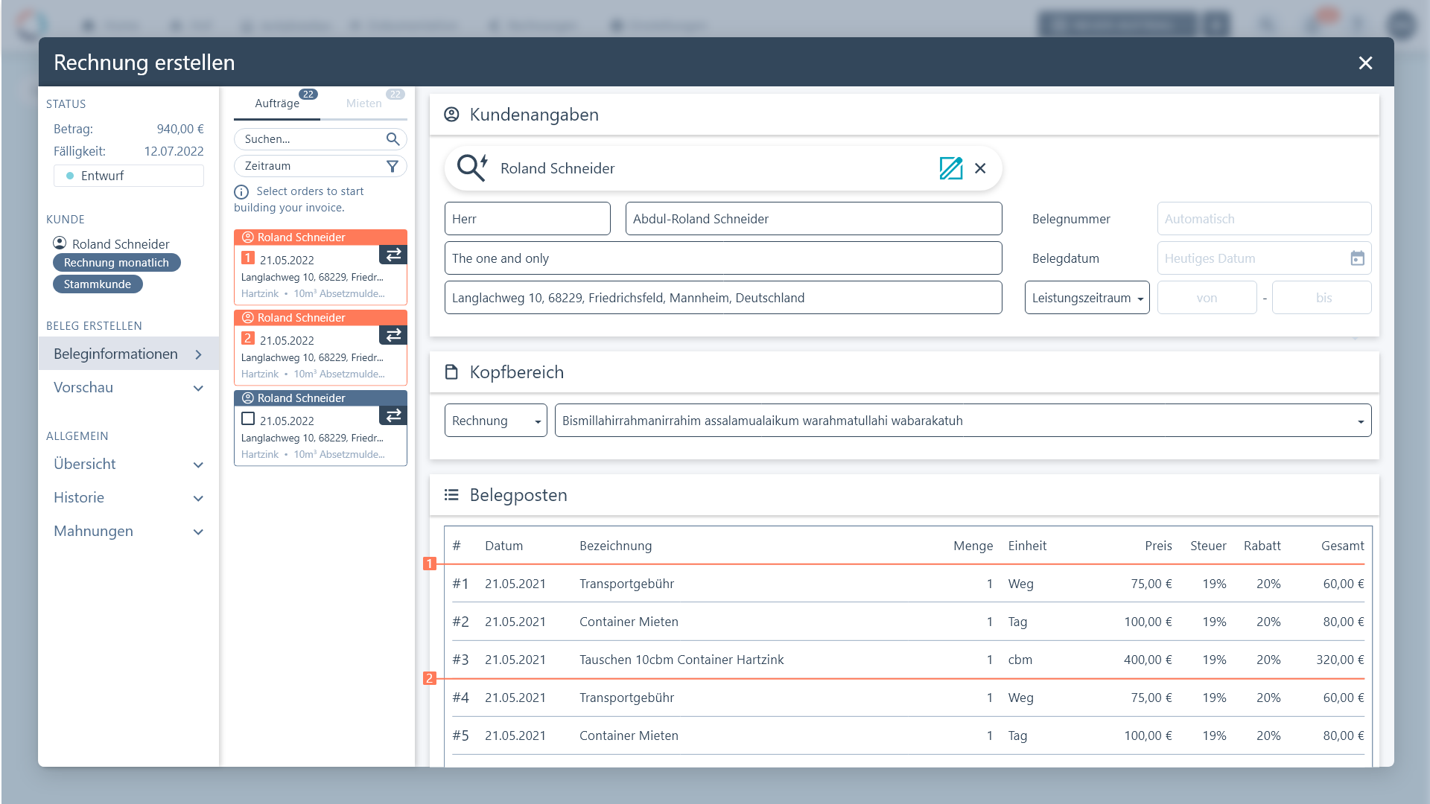Switch to the Mieten tab
1430x804 pixels.
click(363, 103)
